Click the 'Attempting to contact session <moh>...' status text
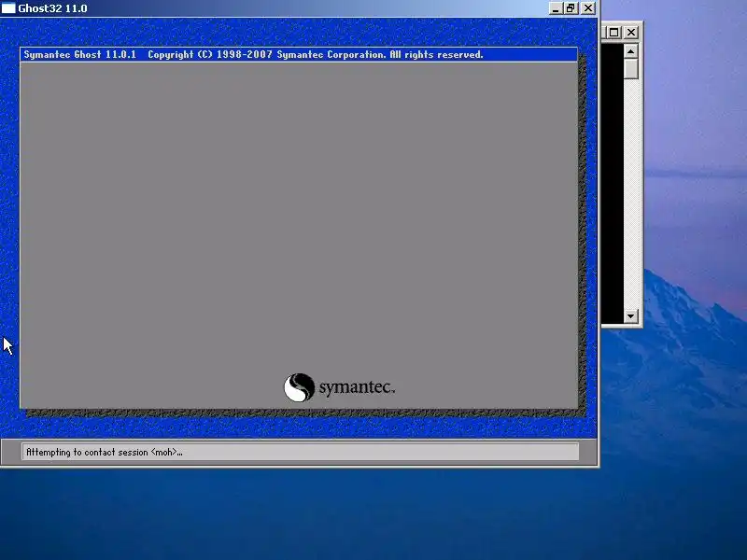 pyautogui.click(x=105, y=452)
